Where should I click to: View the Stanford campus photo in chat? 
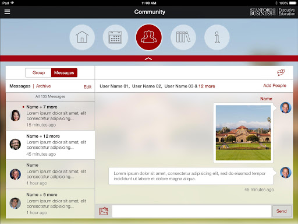pos(243,133)
